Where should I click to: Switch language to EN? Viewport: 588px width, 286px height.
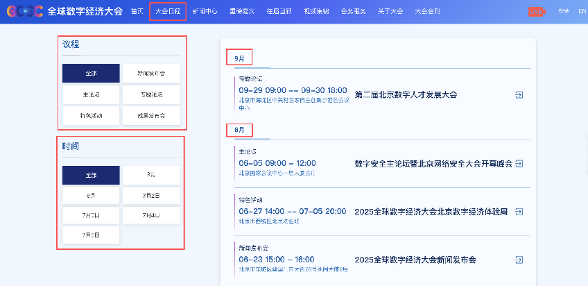581,12
